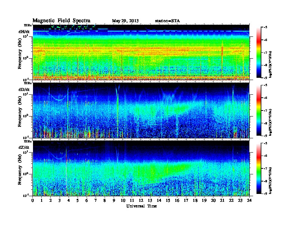Click hour "6" on the time axis

click(x=87, y=201)
